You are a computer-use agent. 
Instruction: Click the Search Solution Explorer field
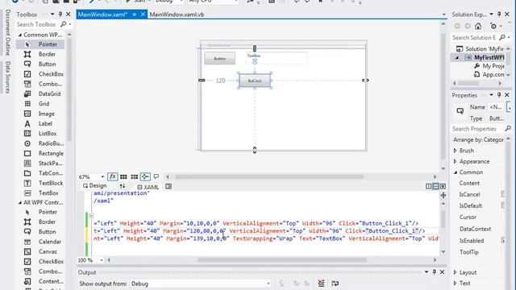click(x=474, y=38)
